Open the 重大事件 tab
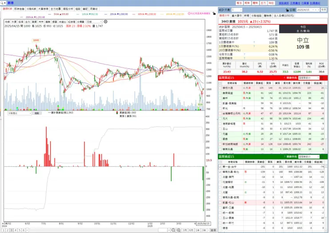Screen dimensions: 329x233 (237, 16)
